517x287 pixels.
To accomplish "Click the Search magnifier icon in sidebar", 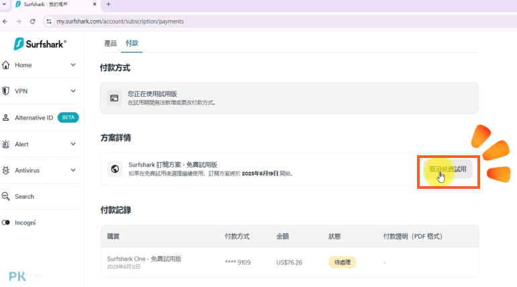I will [x=5, y=196].
